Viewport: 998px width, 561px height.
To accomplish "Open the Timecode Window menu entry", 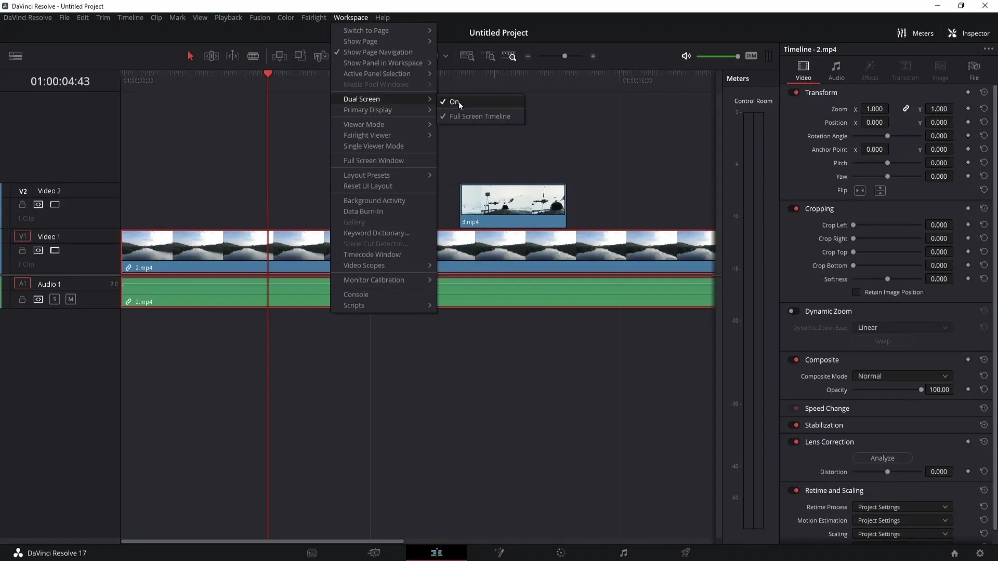I will (384, 255).
